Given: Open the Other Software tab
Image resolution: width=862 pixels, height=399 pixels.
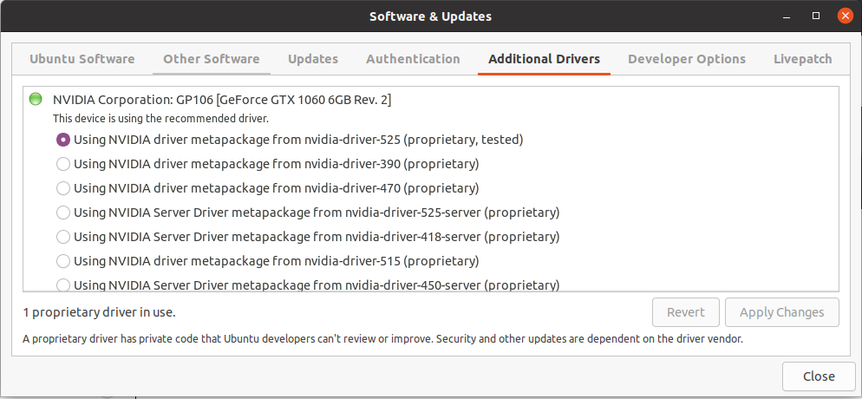Looking at the screenshot, I should tap(212, 59).
